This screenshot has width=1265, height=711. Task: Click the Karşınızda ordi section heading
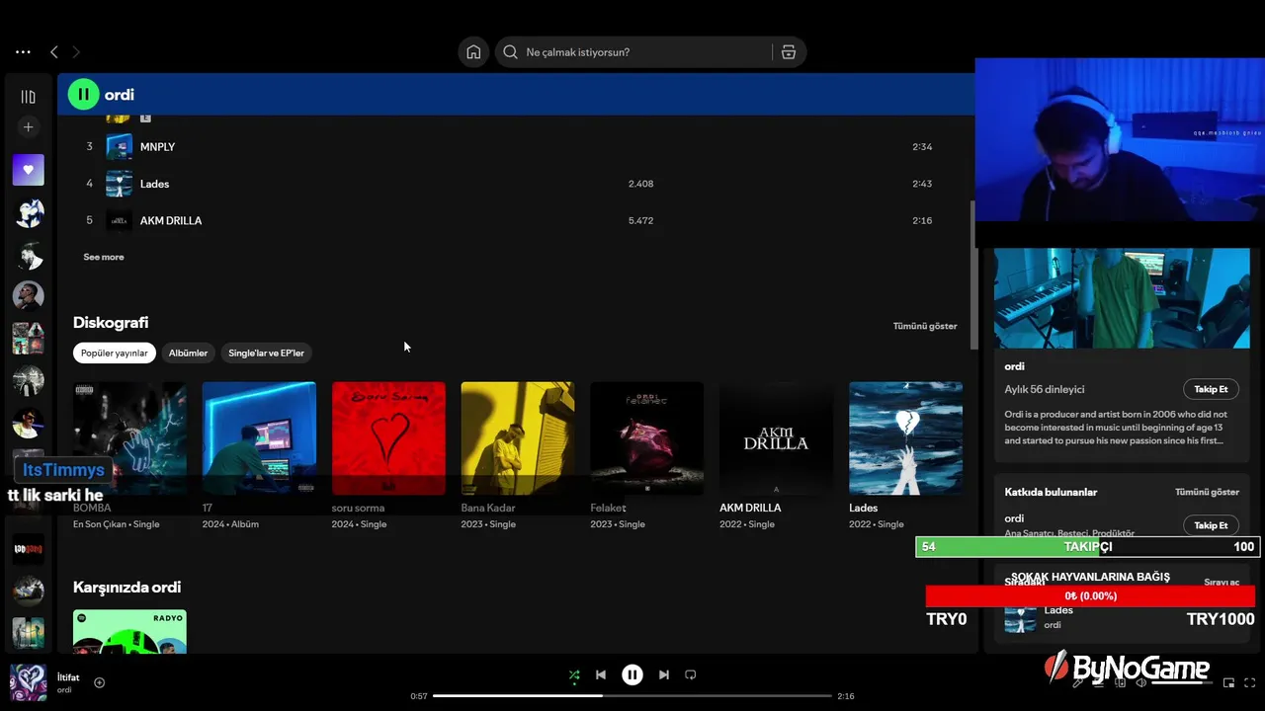[126, 588]
